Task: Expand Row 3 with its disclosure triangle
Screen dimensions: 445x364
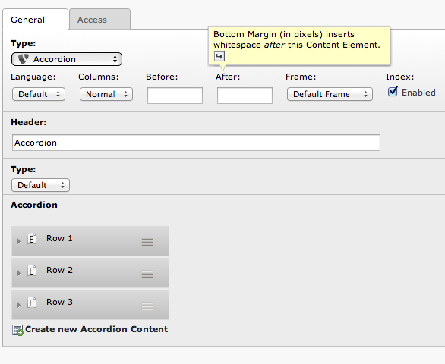Action: click(19, 305)
